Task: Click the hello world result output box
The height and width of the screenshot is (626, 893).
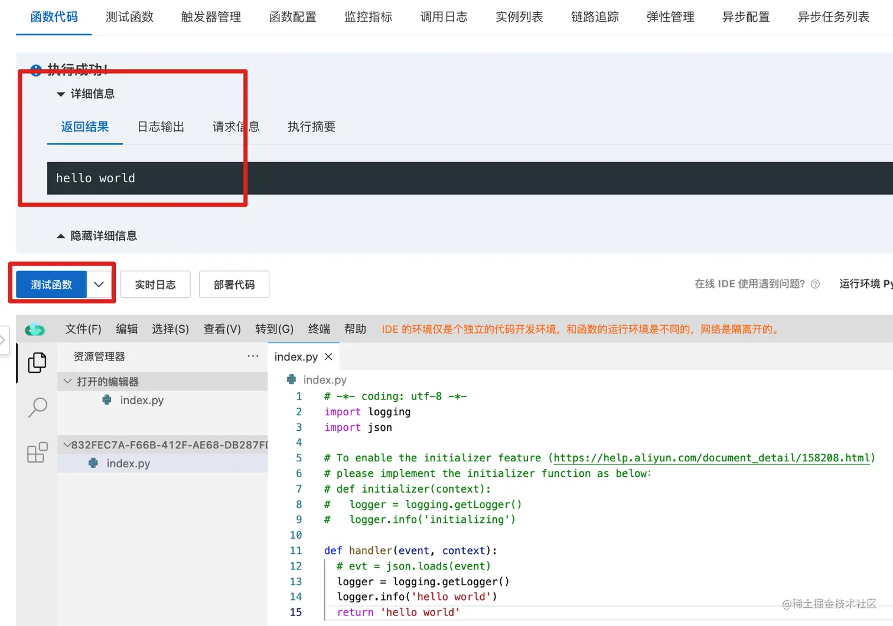Action: (470, 178)
